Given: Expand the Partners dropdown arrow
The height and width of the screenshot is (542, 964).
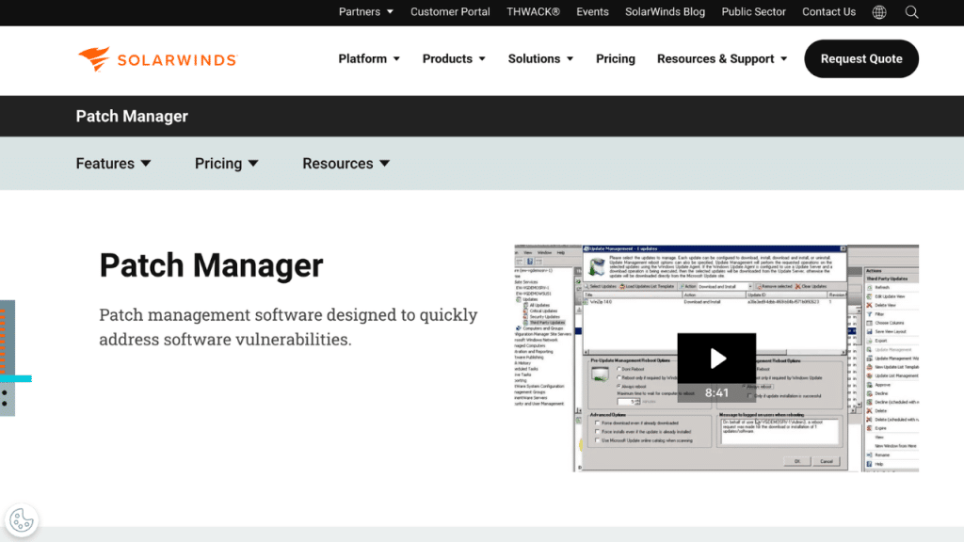Looking at the screenshot, I should pos(390,12).
